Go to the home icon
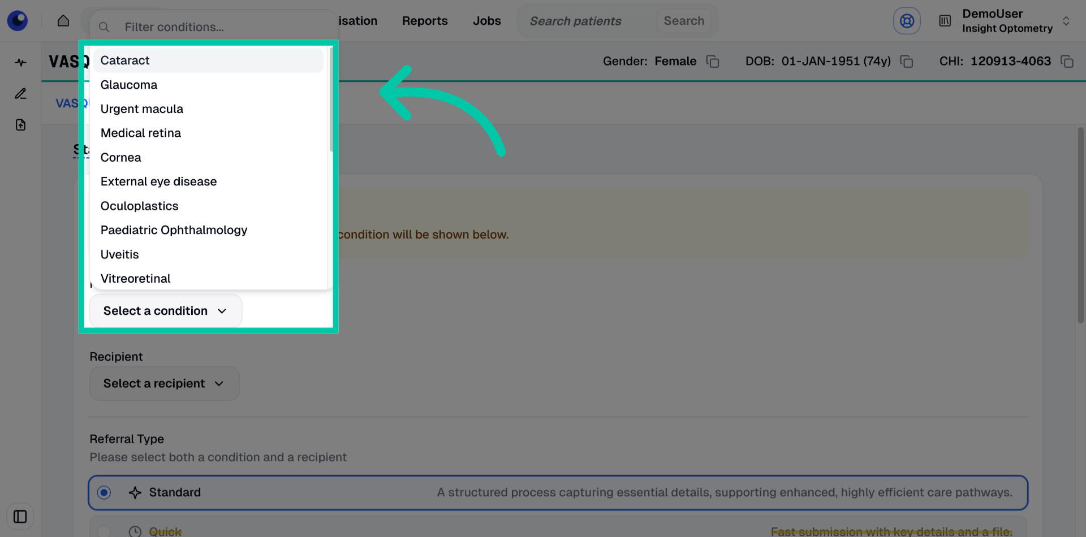Screen dimensions: 1086x537 click(63, 21)
